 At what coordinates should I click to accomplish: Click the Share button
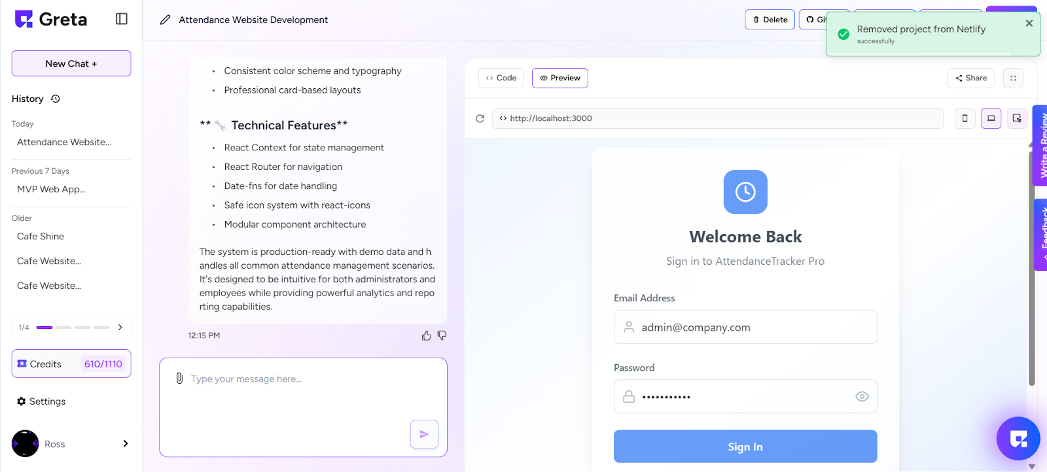[971, 78]
